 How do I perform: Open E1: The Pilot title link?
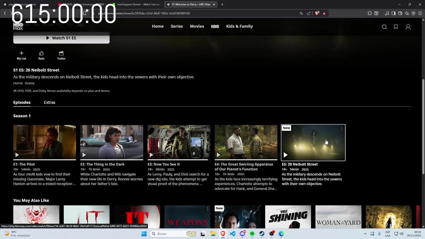tap(24, 164)
